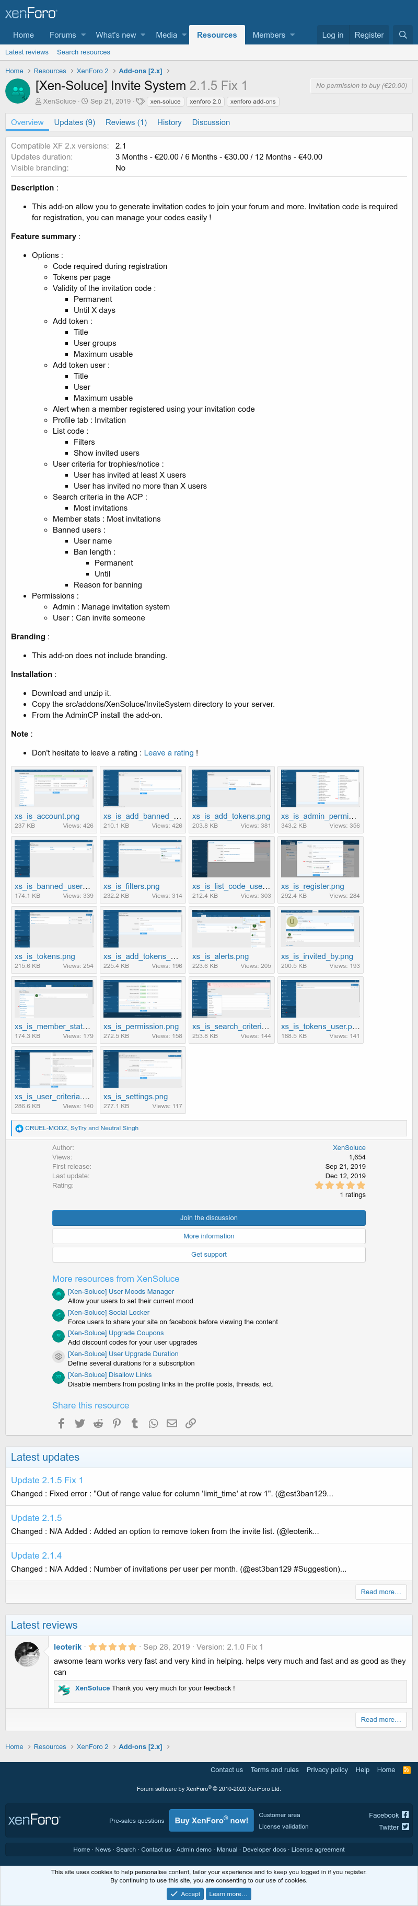Image resolution: width=418 pixels, height=1906 pixels.
Task: Open the Latest reviews sub-nav link
Action: coord(27,52)
